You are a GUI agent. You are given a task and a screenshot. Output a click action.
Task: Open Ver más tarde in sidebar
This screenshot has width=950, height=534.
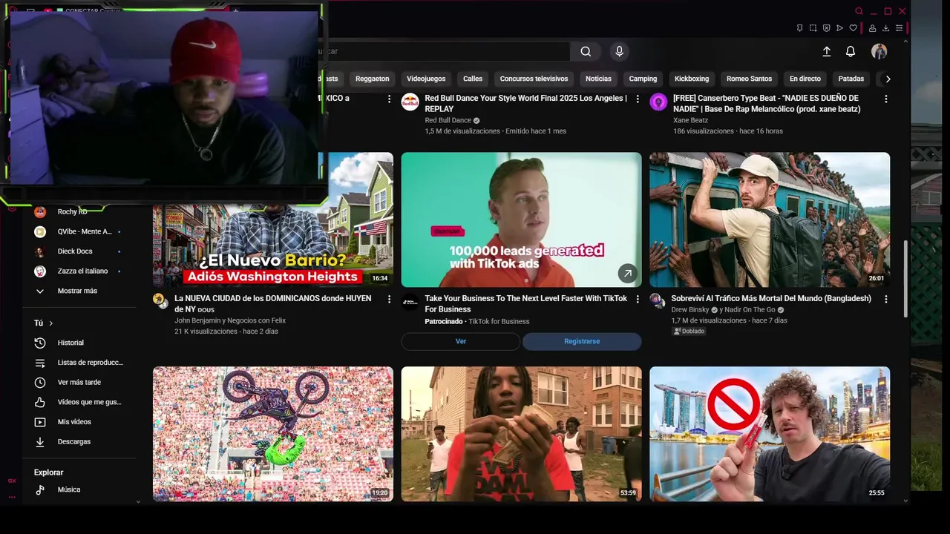tap(79, 382)
